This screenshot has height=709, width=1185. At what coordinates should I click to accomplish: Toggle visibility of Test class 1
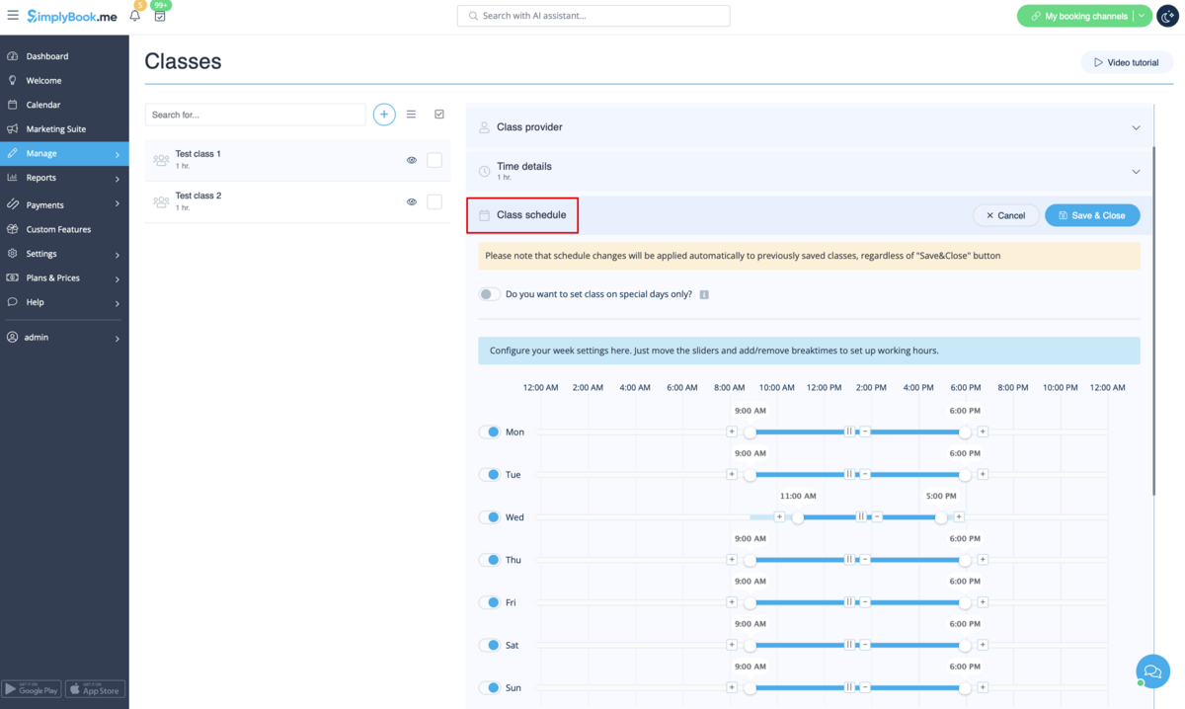412,160
